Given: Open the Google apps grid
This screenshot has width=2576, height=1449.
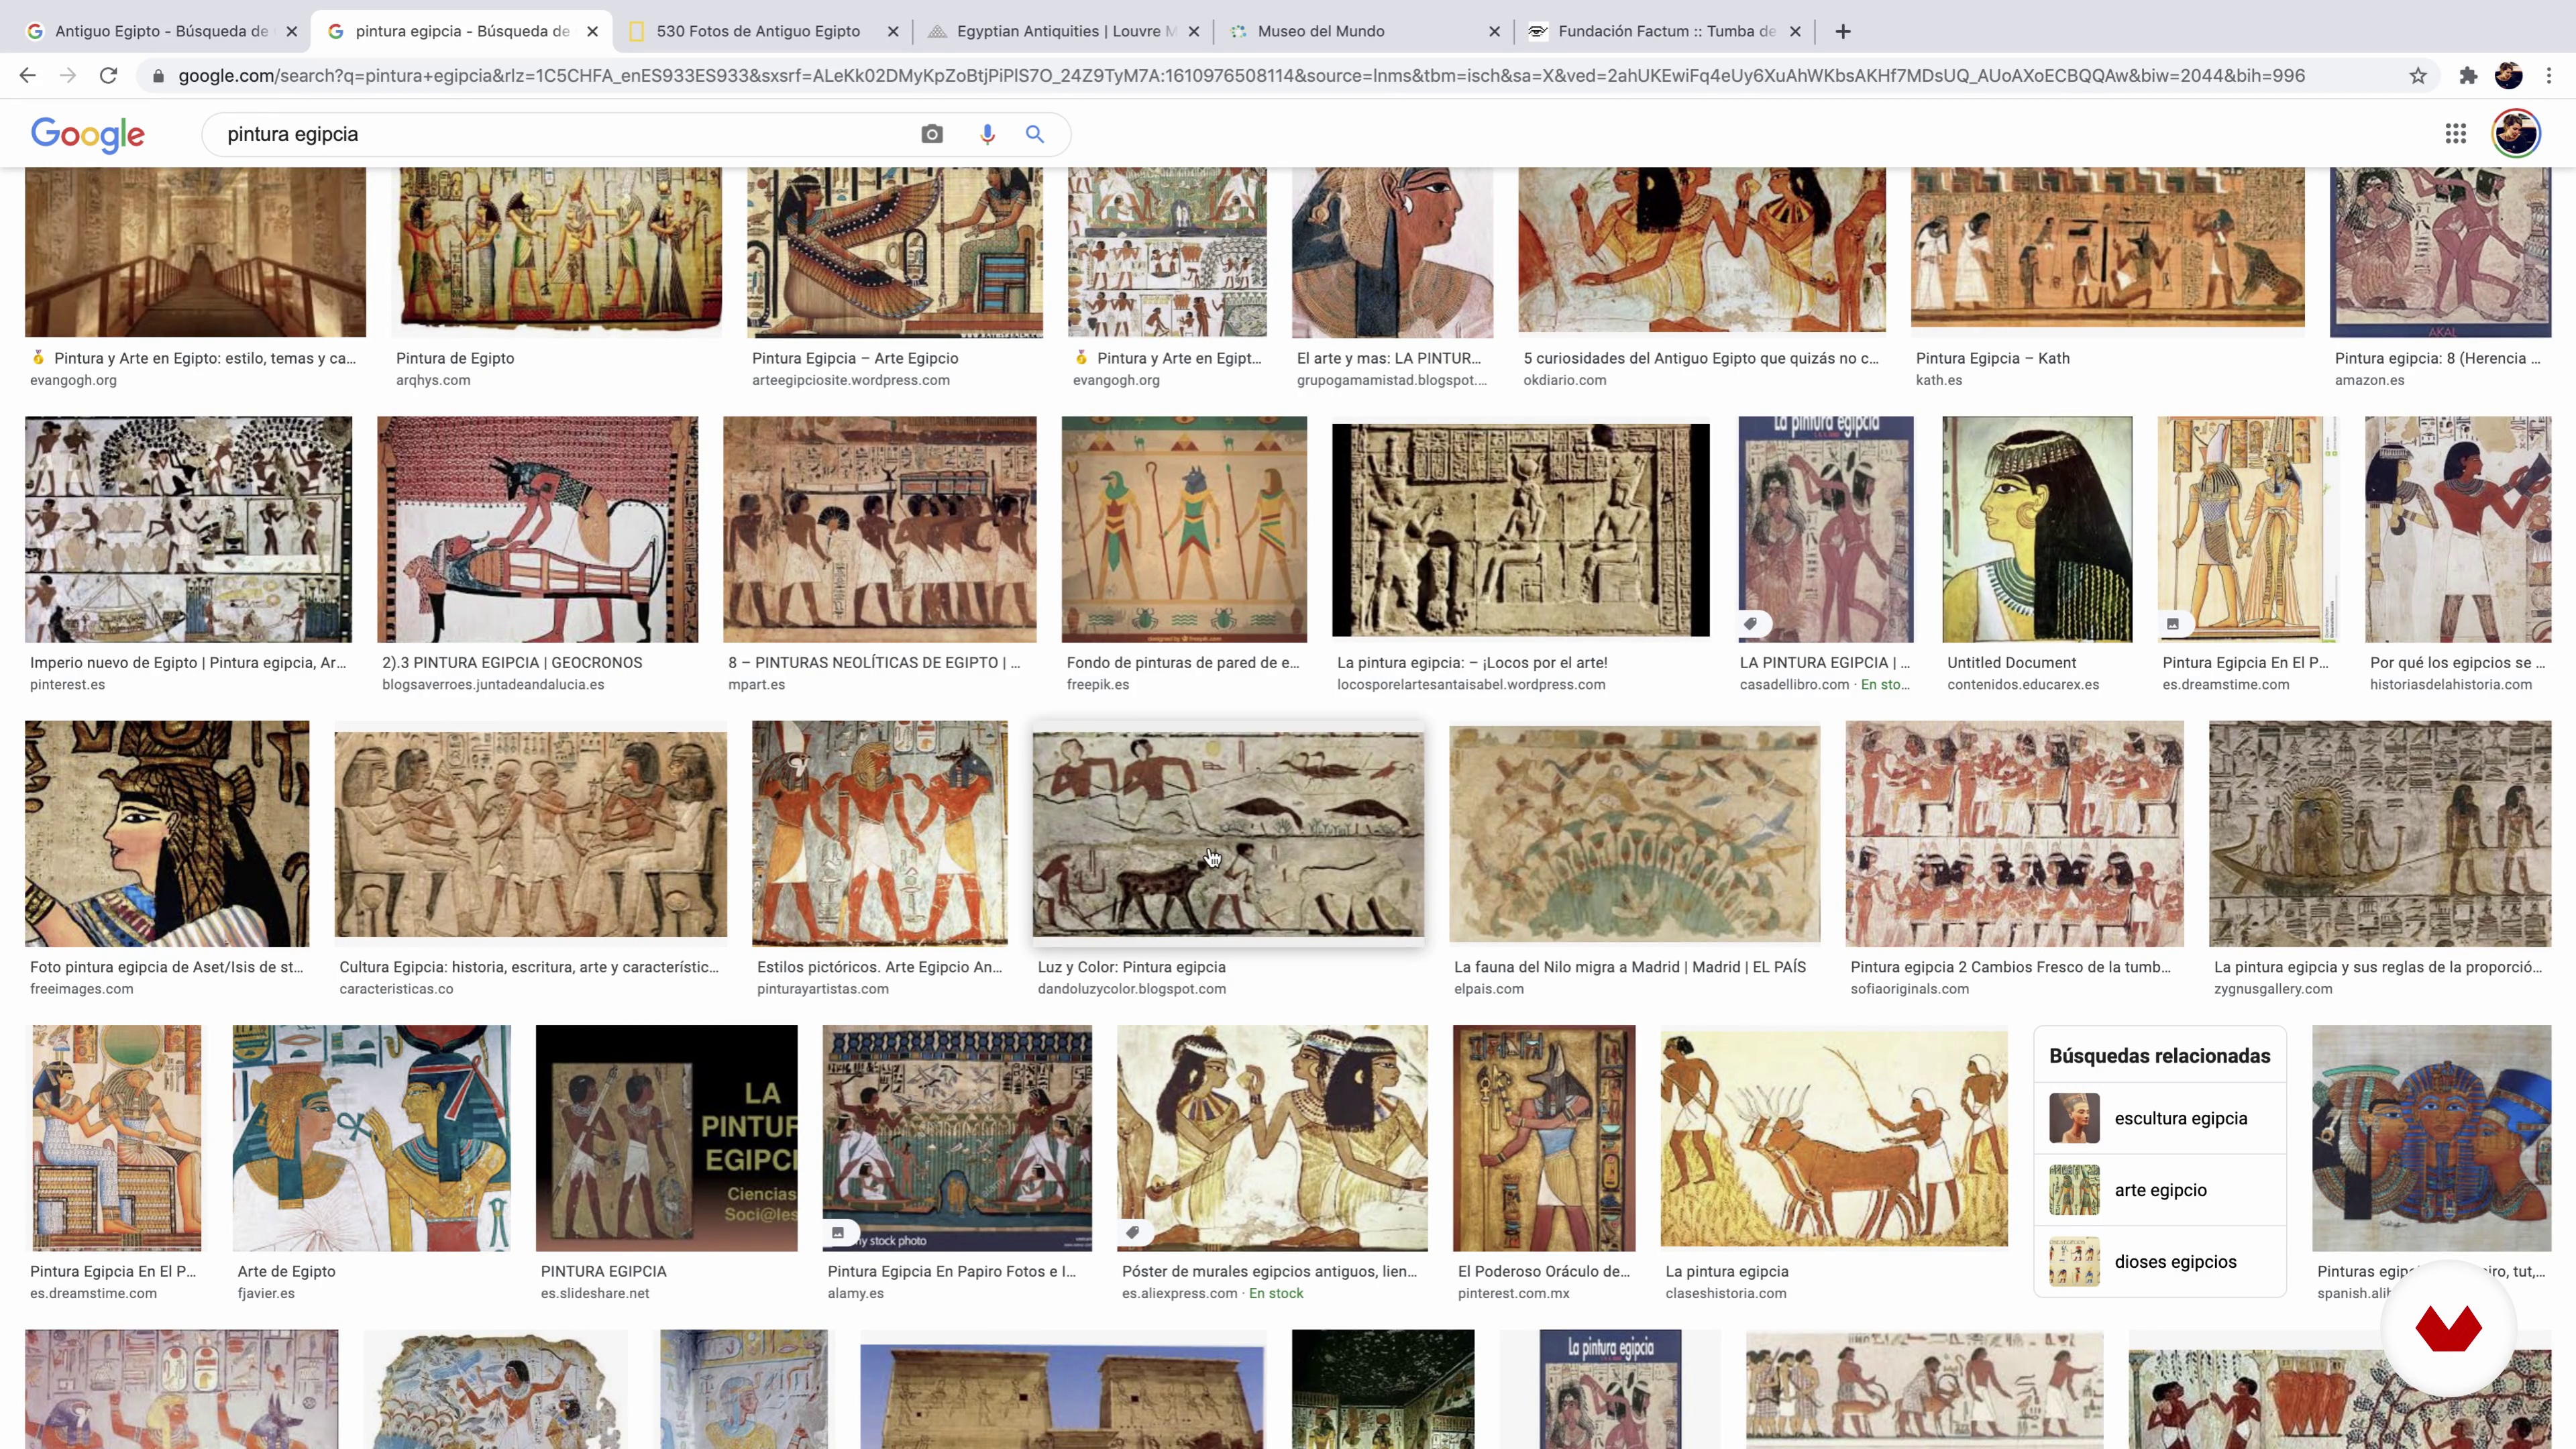Looking at the screenshot, I should coord(2456,134).
